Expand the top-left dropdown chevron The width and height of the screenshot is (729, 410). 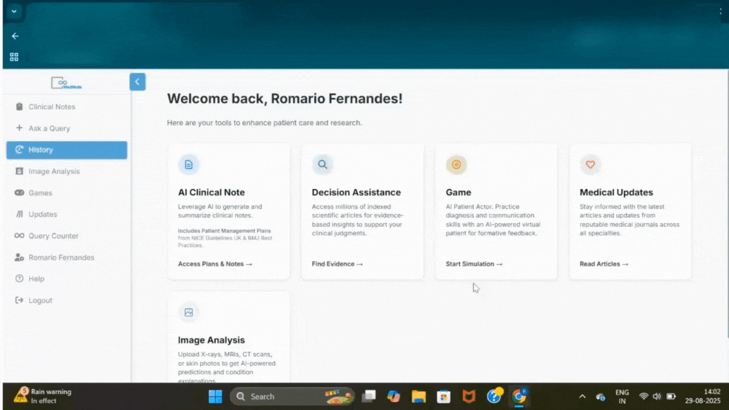pyautogui.click(x=13, y=11)
